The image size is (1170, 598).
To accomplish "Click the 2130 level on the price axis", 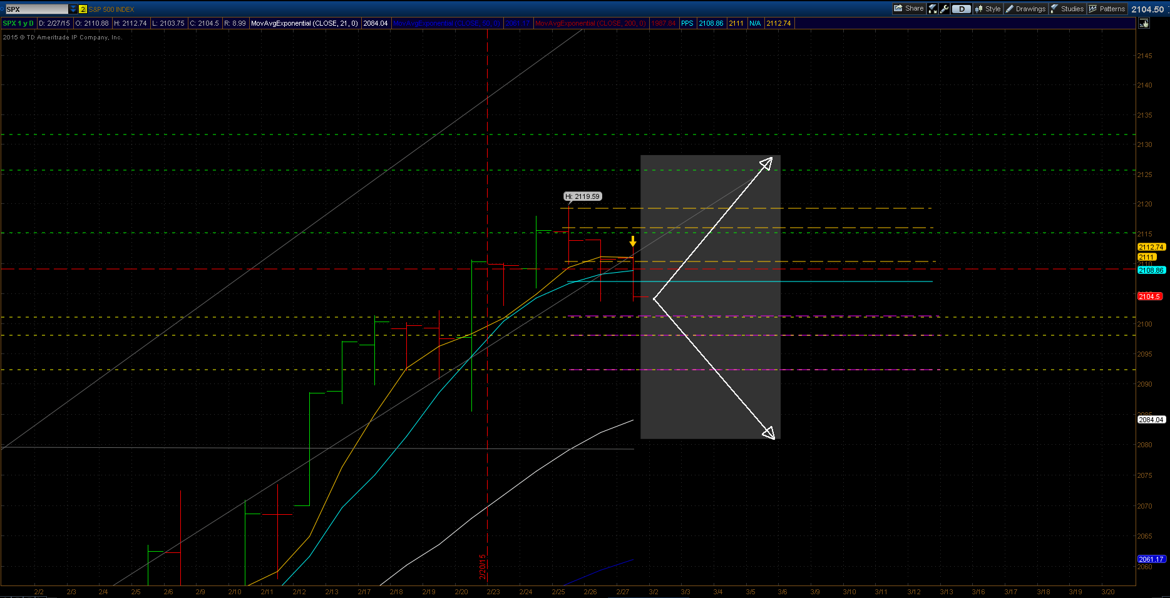I will tap(1144, 144).
